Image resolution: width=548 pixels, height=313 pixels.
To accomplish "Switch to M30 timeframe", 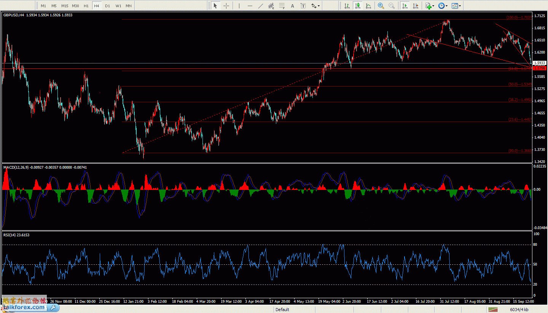I will [x=75, y=6].
